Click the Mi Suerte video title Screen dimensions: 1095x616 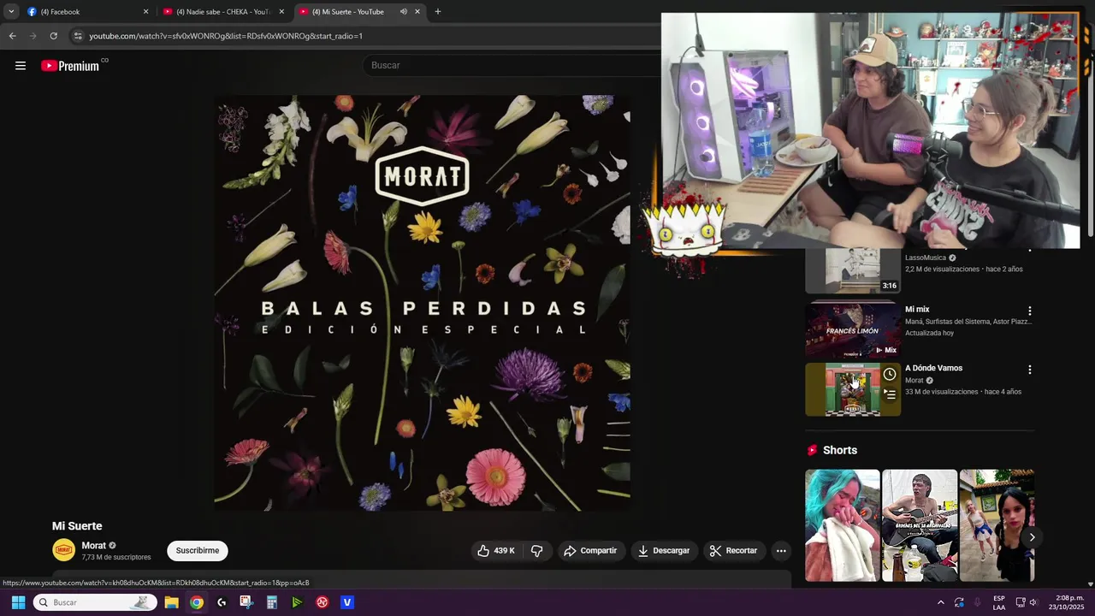point(77,526)
